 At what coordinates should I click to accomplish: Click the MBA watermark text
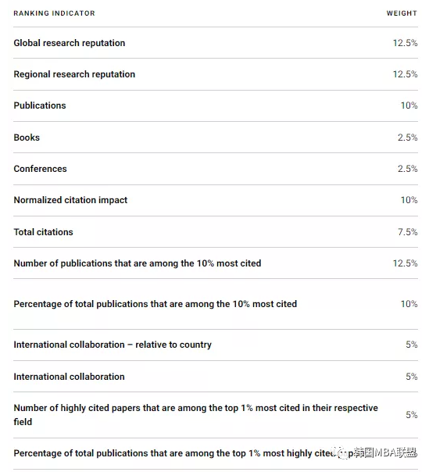tap(385, 452)
